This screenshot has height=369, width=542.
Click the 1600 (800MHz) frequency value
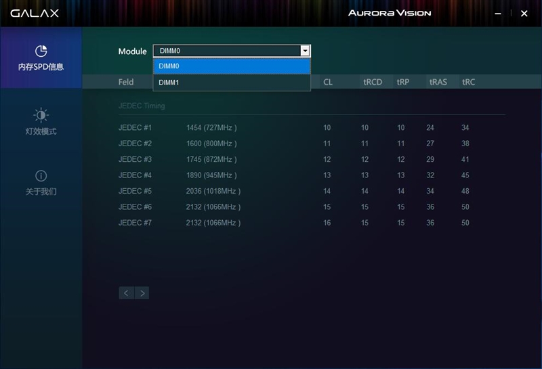[211, 144]
